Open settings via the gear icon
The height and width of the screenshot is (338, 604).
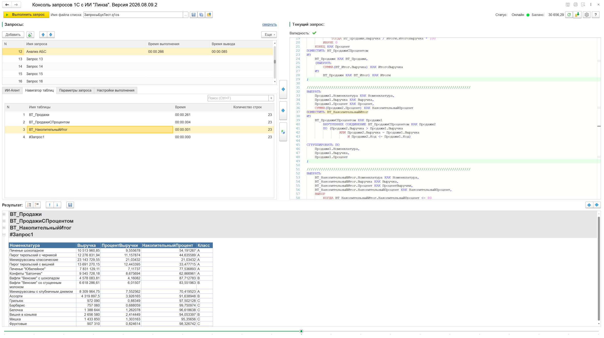tap(587, 15)
